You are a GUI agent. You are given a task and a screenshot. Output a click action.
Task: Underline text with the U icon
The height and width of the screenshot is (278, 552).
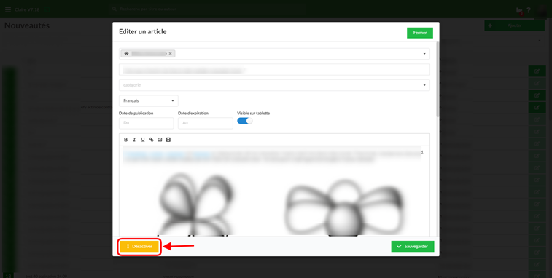point(143,140)
